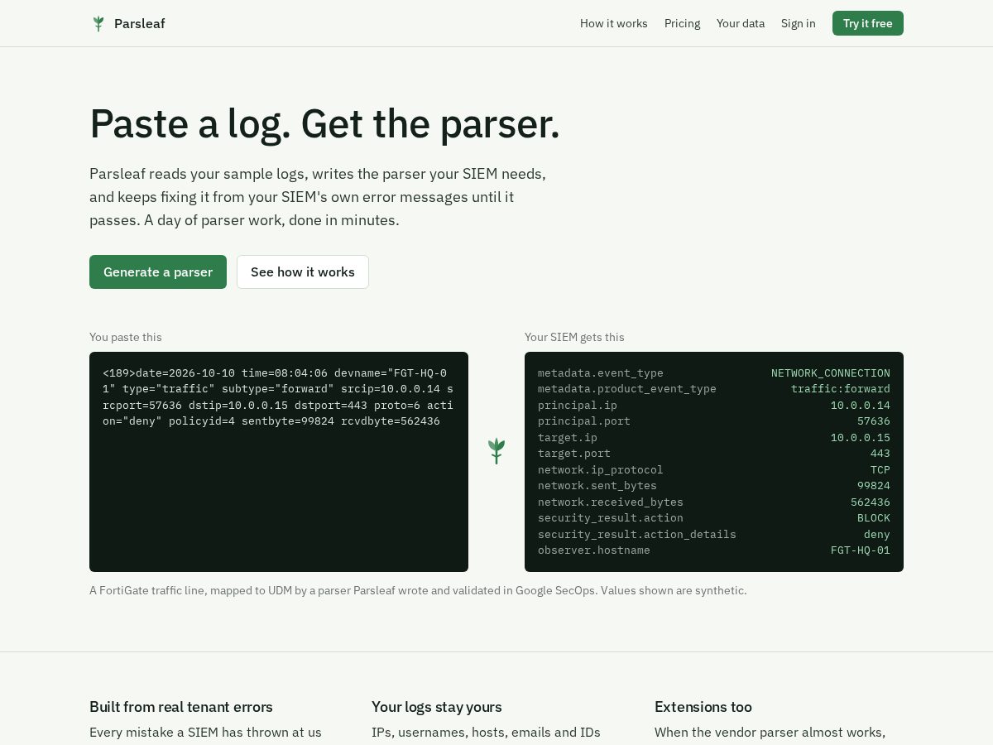Click the "Paste a log. Get the parser." headline

coord(324,124)
